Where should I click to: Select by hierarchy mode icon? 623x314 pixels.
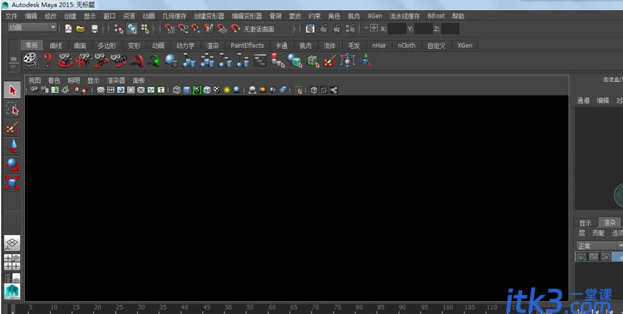point(119,29)
